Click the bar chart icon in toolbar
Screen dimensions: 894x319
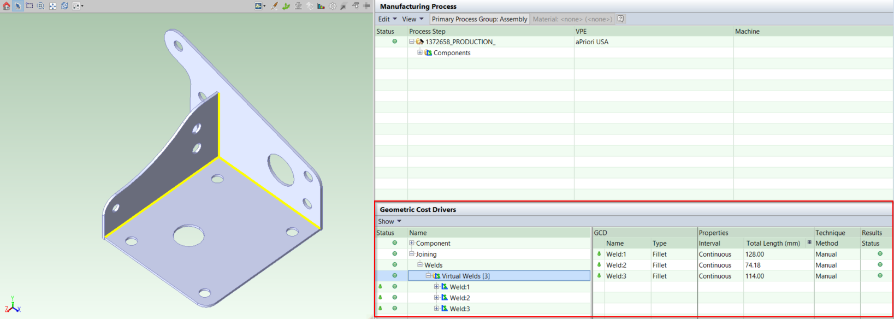[321, 6]
